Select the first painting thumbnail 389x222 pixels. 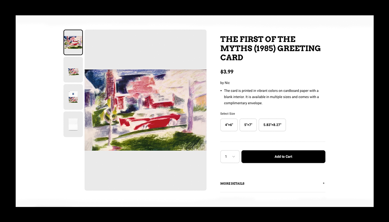pos(73,43)
